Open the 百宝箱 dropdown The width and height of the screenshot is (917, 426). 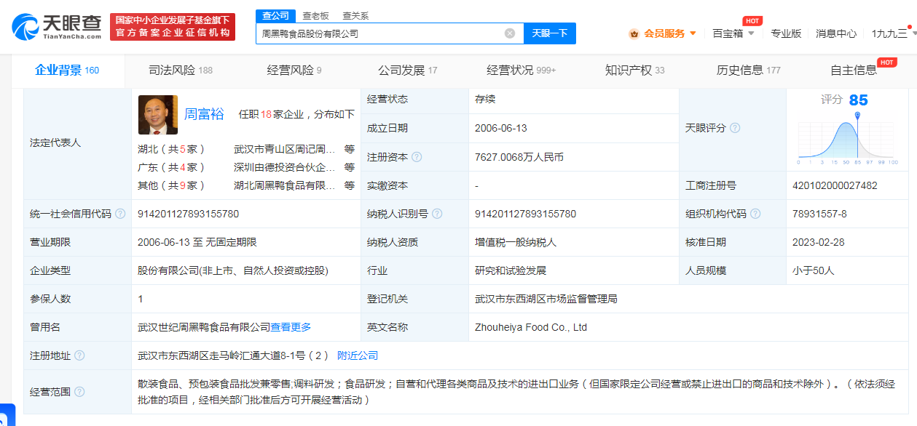[x=733, y=33]
